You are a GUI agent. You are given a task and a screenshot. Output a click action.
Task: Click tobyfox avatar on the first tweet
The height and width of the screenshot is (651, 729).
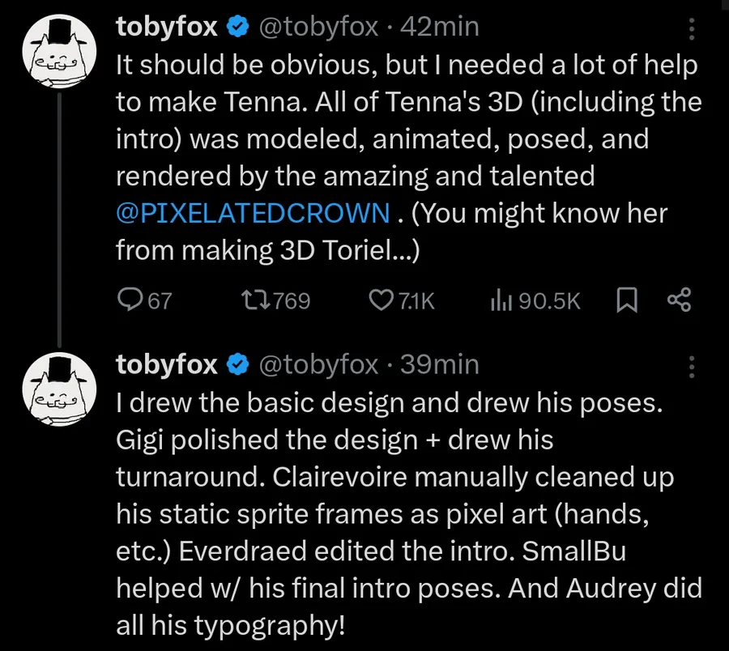pos(59,51)
